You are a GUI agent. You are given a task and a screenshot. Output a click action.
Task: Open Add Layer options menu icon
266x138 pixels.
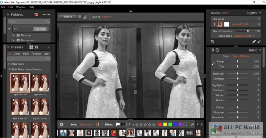click(x=259, y=19)
